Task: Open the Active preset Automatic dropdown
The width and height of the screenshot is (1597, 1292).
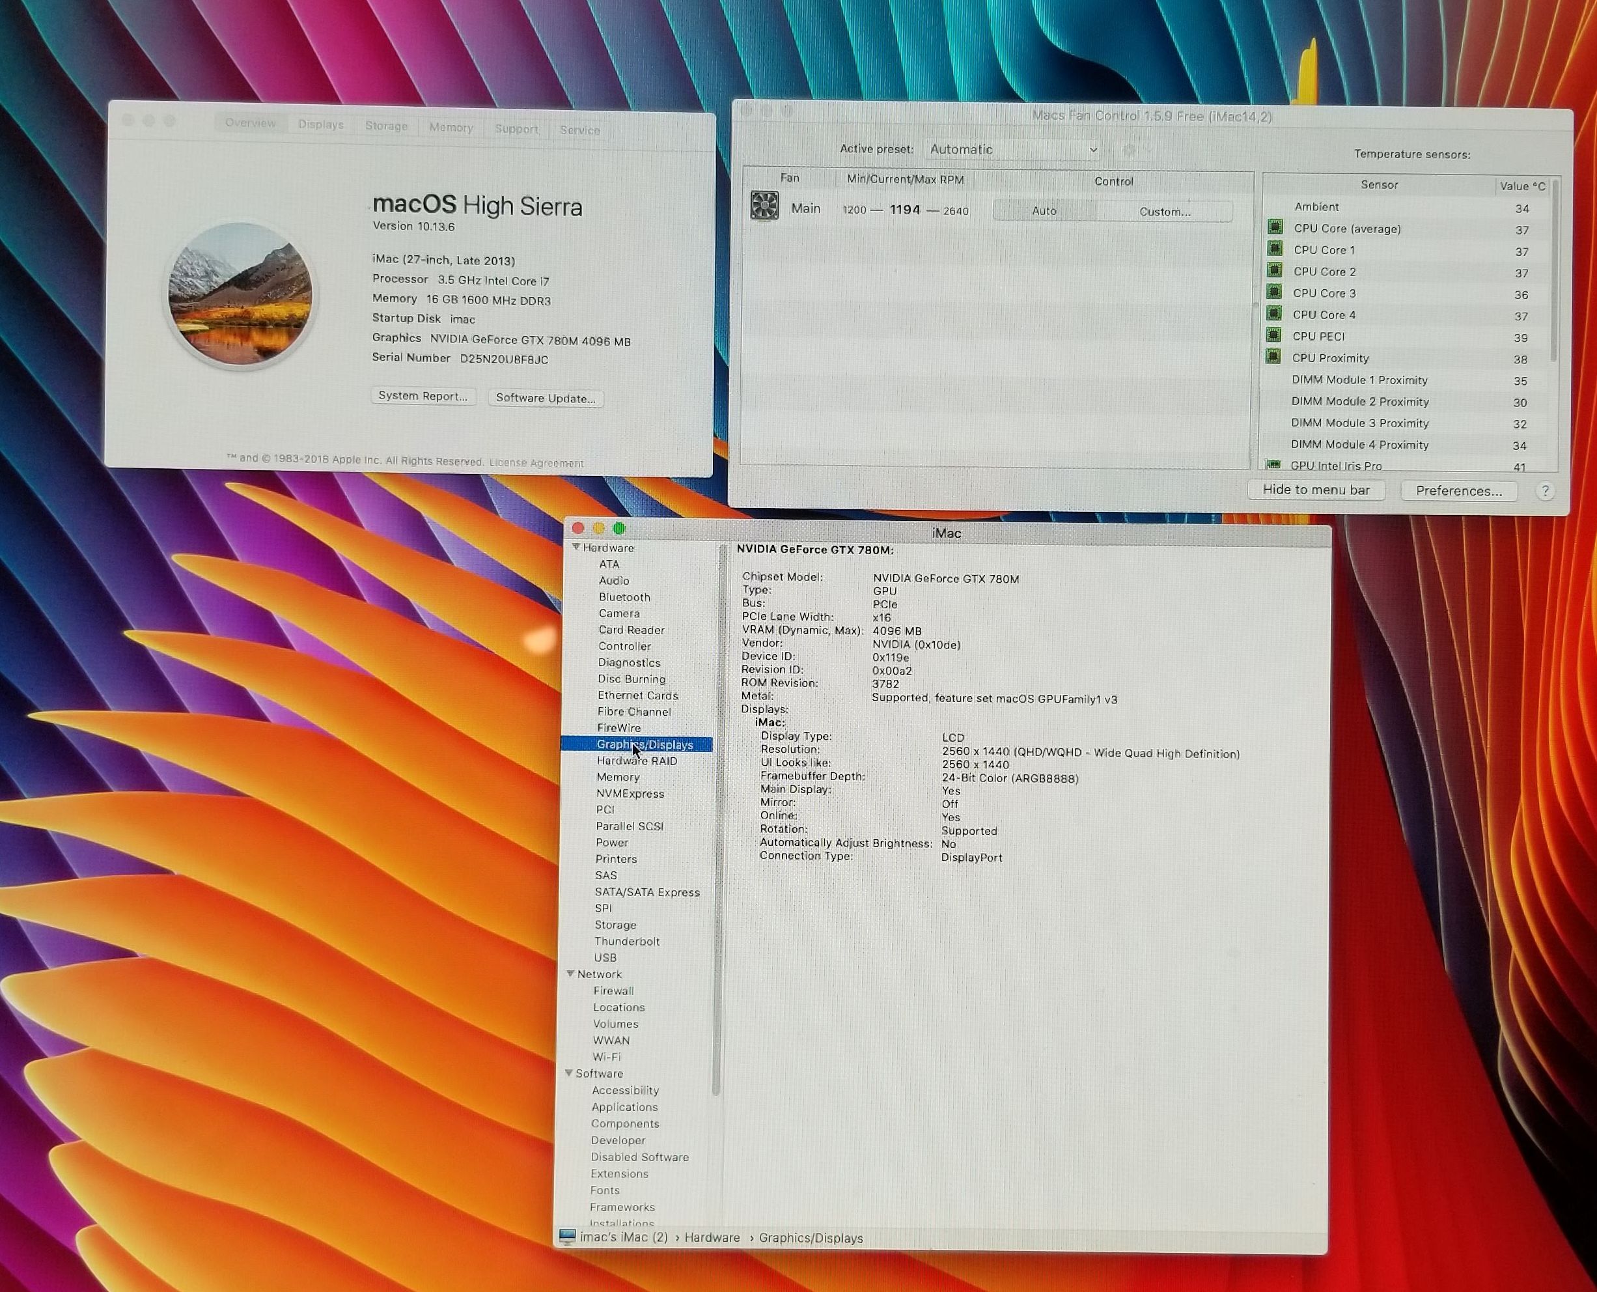Action: click(1014, 150)
